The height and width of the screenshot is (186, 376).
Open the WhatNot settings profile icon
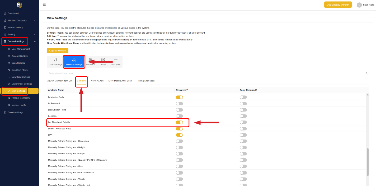[x=91, y=60]
